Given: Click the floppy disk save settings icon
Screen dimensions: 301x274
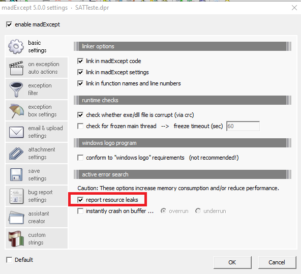Looking at the screenshot, I should [x=16, y=174].
